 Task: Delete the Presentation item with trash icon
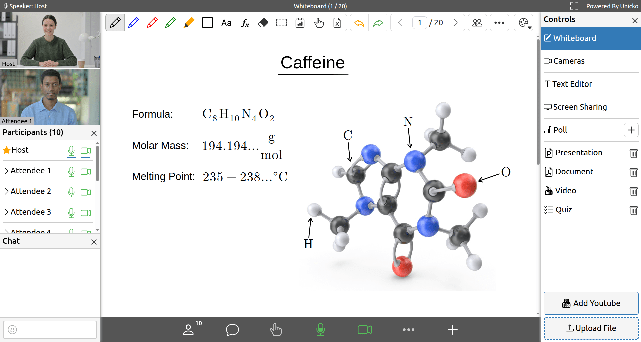(x=633, y=153)
